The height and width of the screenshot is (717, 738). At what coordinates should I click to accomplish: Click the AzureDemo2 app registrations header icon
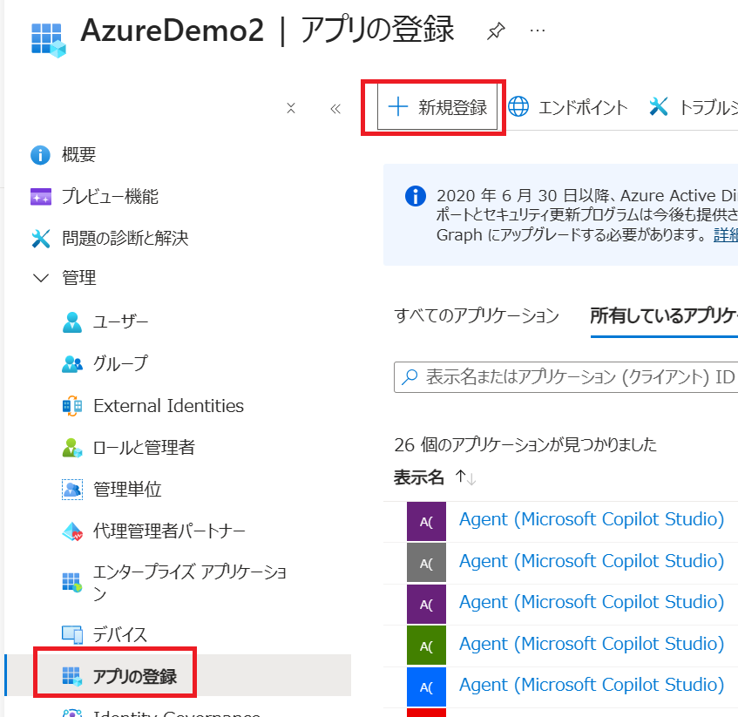click(x=49, y=40)
